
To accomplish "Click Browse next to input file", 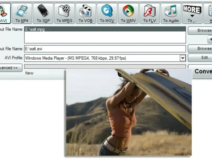I will tap(200, 30).
